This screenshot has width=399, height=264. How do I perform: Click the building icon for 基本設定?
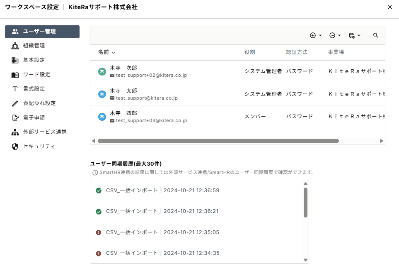tap(15, 60)
